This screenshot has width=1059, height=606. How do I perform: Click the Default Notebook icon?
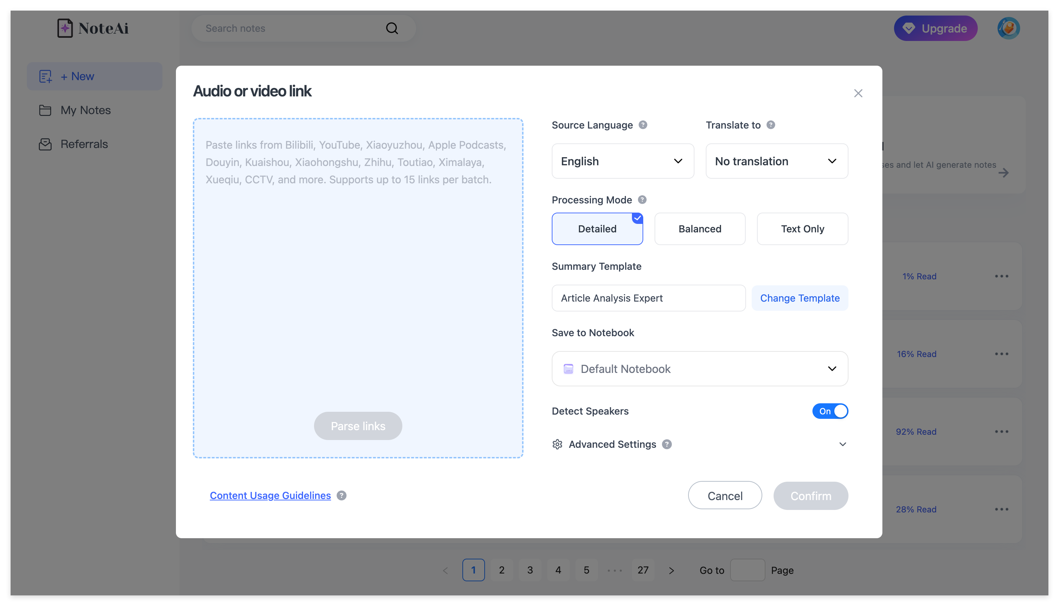568,369
